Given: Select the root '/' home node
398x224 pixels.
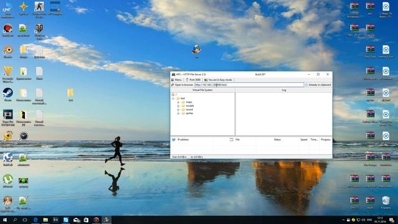Looking at the screenshot, I should pyautogui.click(x=174, y=95).
